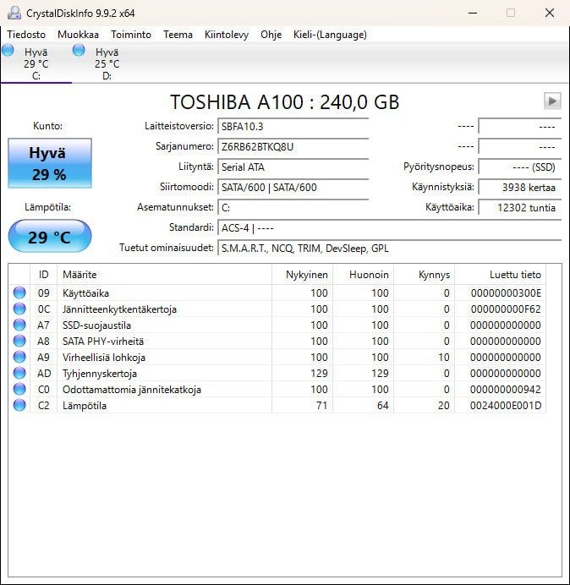Click the ID column header
Viewport: 570px width, 585px height.
click(44, 275)
